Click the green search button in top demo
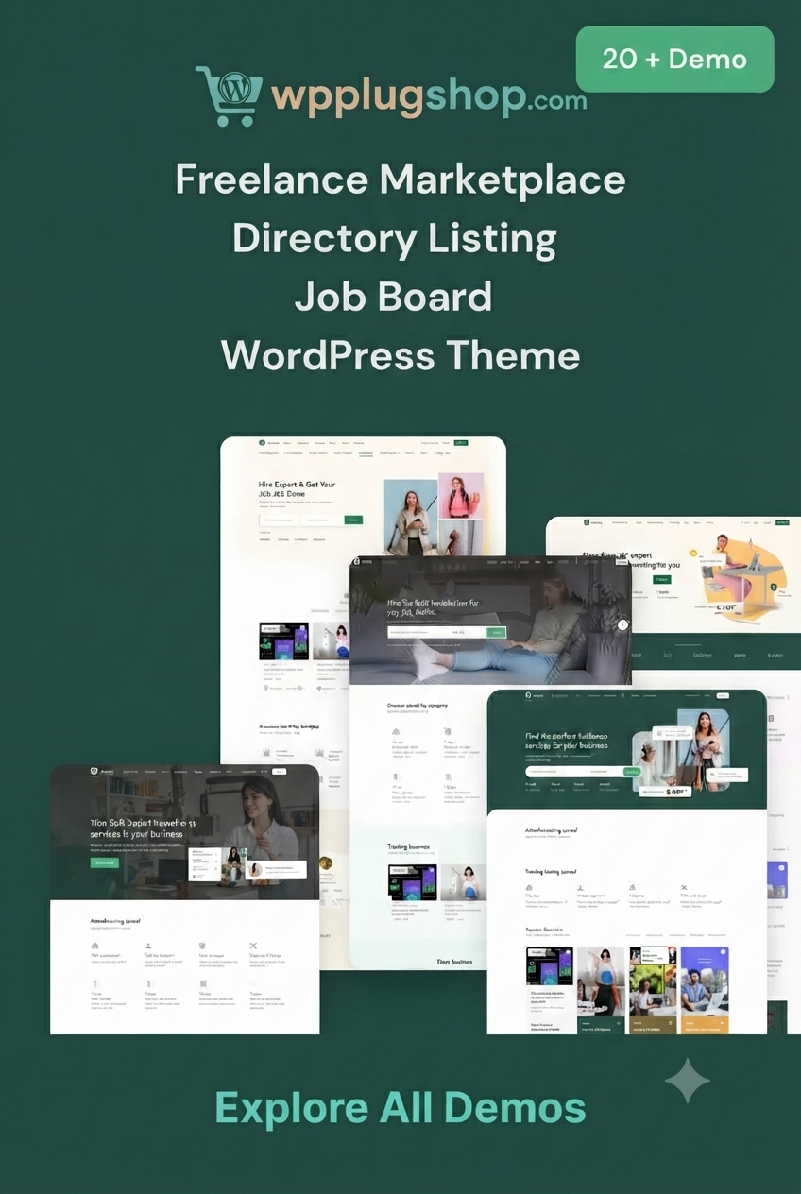 pos(353,520)
